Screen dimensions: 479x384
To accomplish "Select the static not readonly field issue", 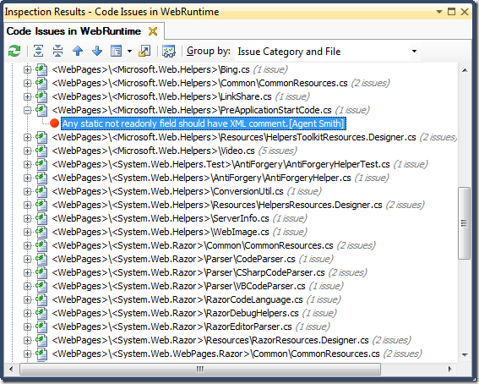I will pyautogui.click(x=204, y=123).
